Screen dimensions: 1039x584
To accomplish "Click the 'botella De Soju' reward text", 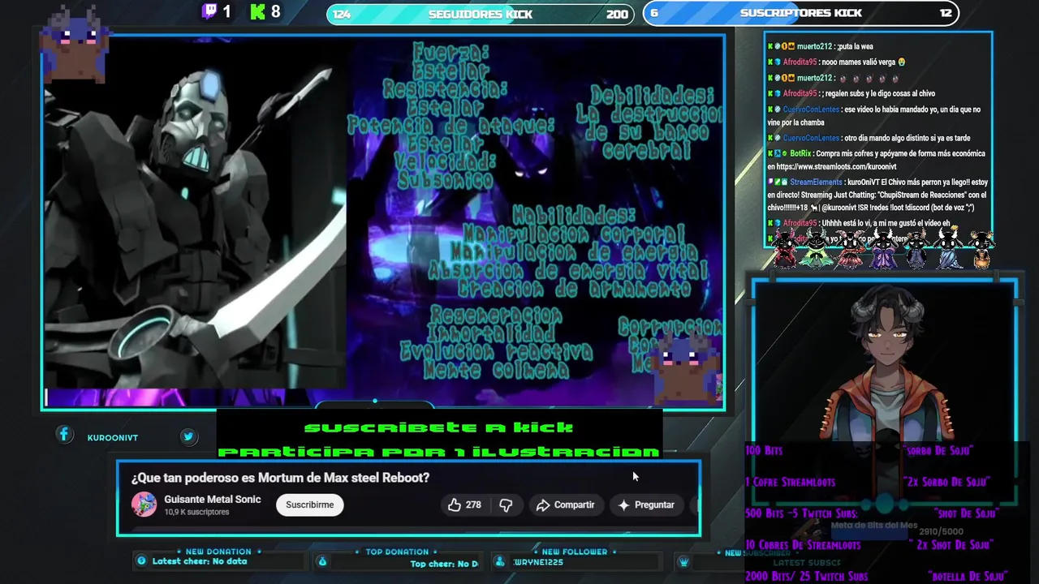I will 968,577.
